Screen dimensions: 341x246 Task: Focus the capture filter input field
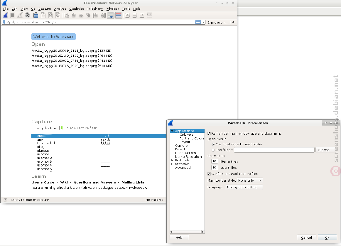pos(115,128)
